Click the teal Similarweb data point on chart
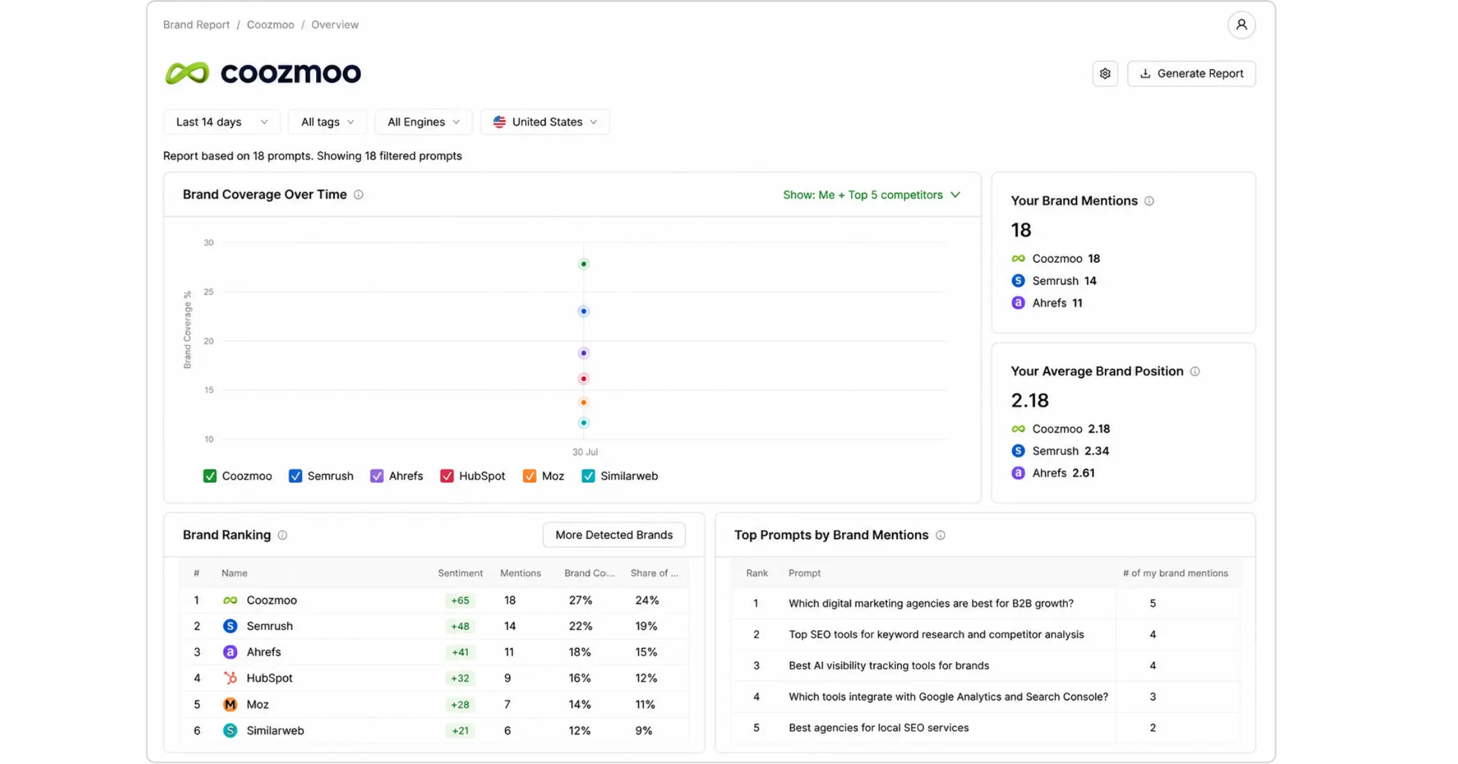Viewport: 1458px width, 764px height. pyautogui.click(x=583, y=423)
